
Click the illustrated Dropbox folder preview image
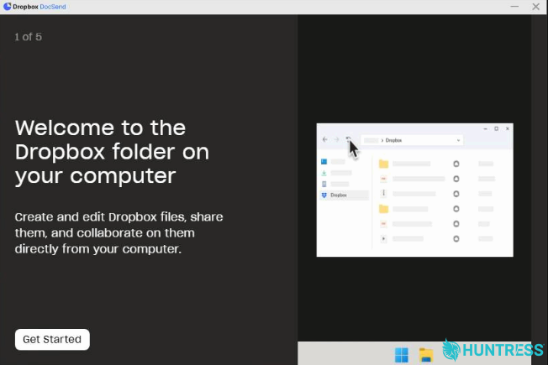[x=415, y=190]
